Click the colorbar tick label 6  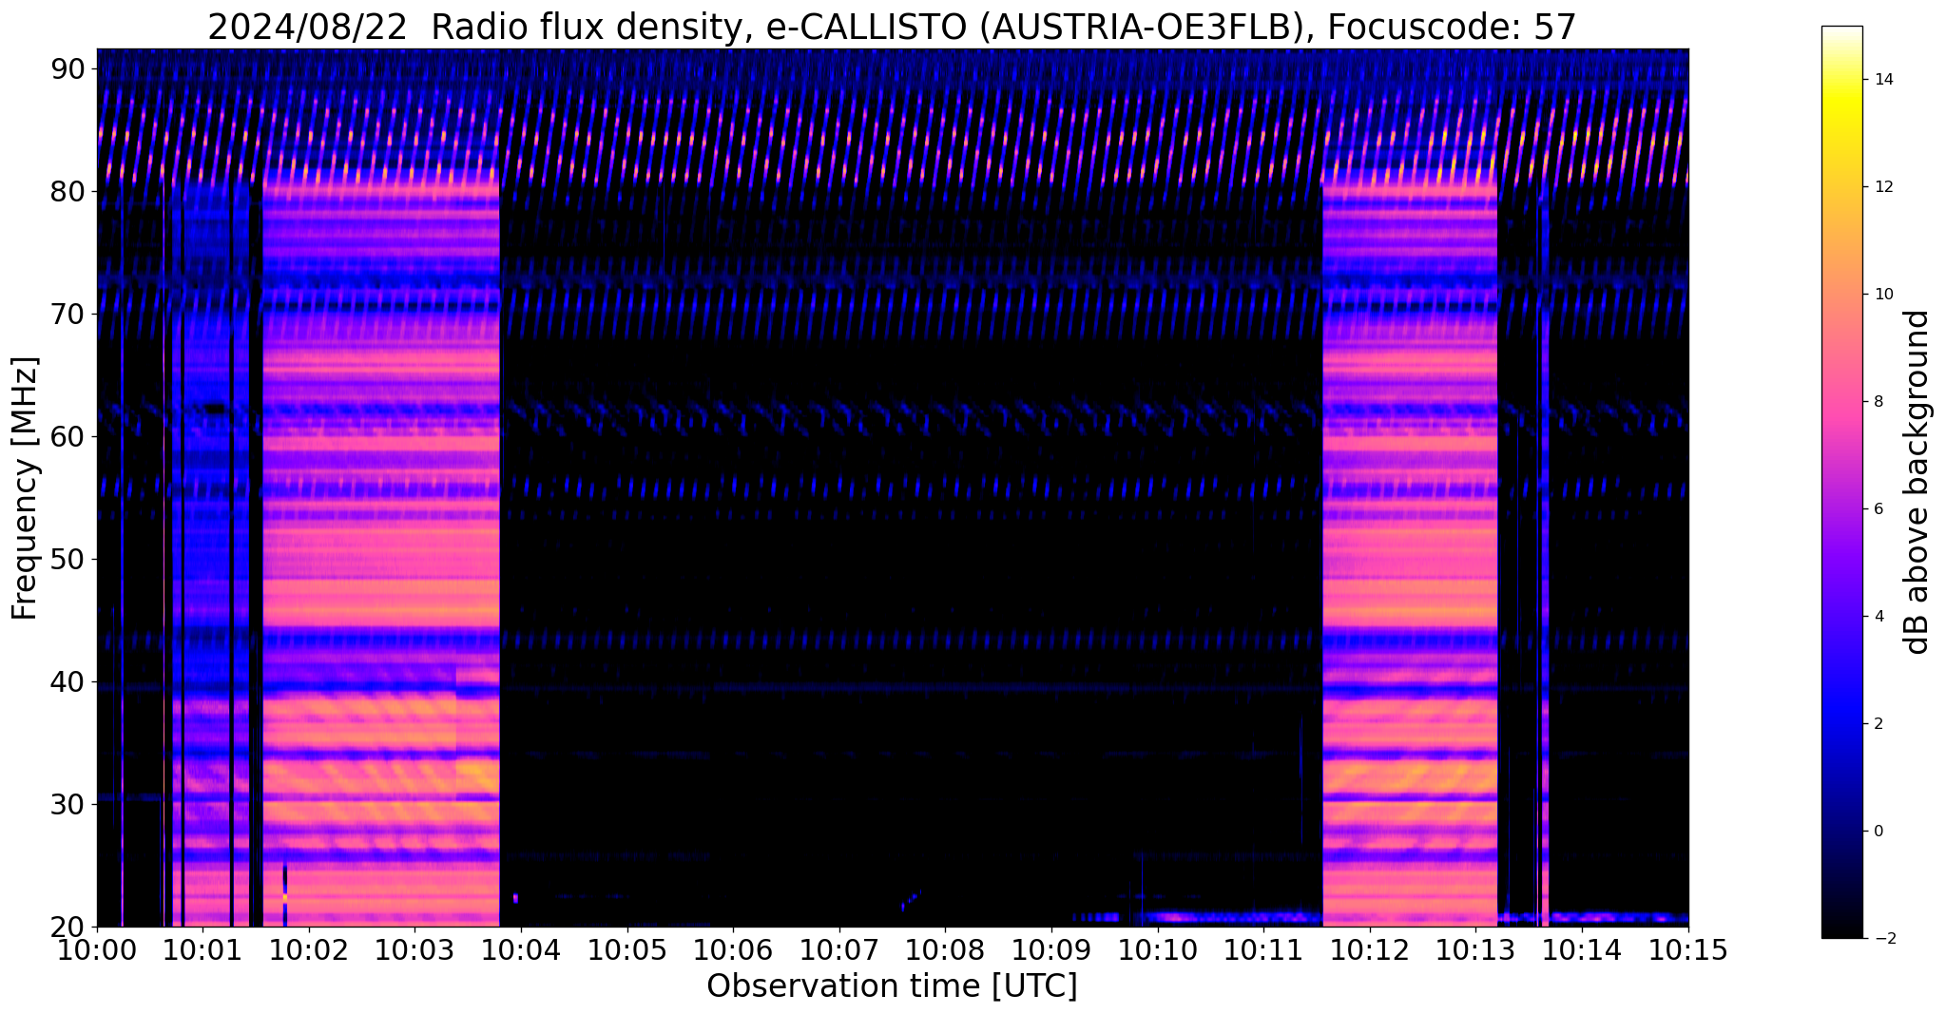tap(1878, 509)
